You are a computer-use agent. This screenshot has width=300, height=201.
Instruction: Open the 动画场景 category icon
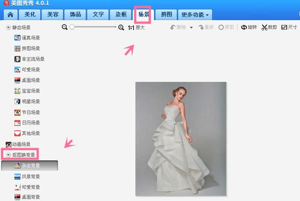[x=9, y=144]
